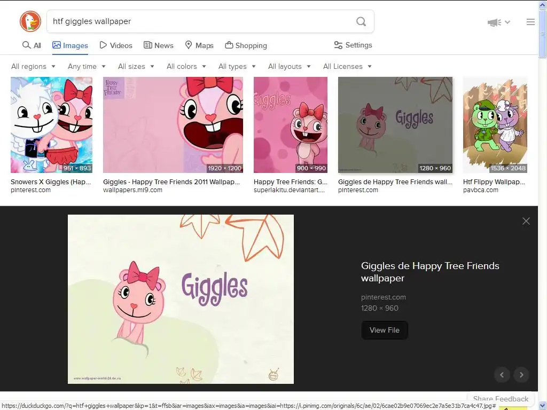Open the 900 × 990 Giggles thumbnail
The image size is (547, 410).
[x=291, y=125]
